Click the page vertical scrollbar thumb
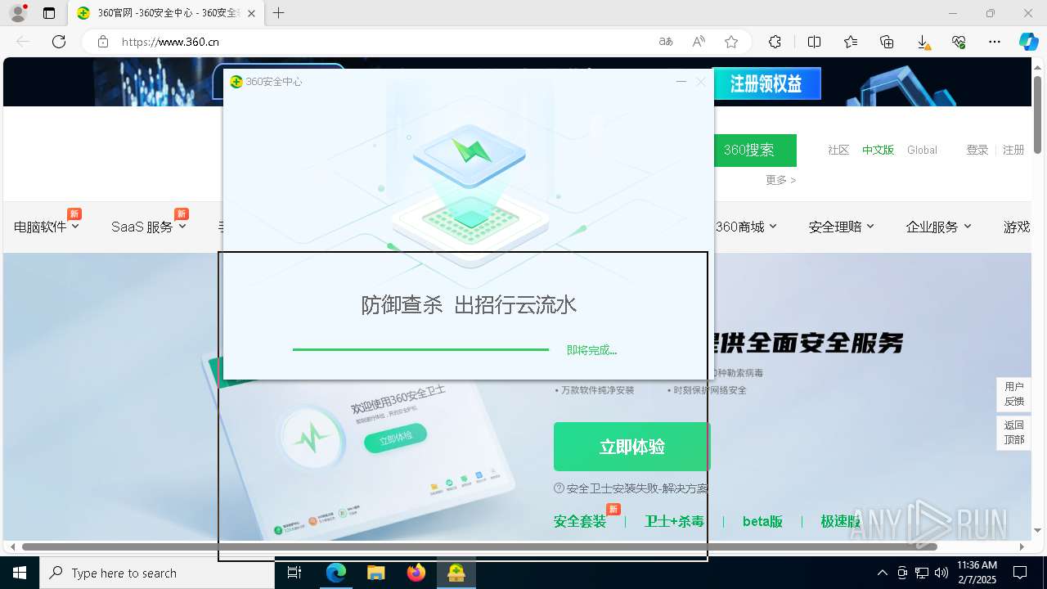Viewport: 1047px width, 589px height. (x=1038, y=115)
